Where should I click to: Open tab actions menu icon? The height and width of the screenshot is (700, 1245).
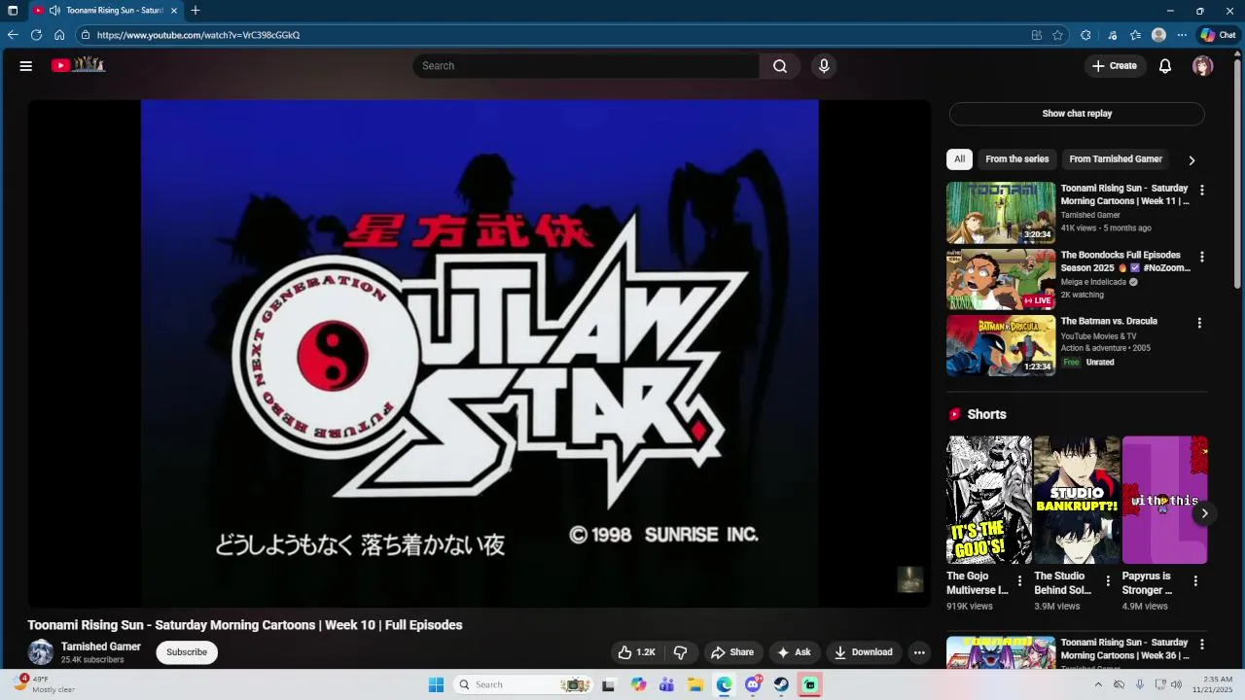[13, 11]
